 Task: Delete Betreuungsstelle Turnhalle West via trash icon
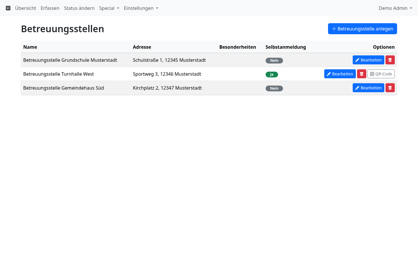[x=362, y=74]
